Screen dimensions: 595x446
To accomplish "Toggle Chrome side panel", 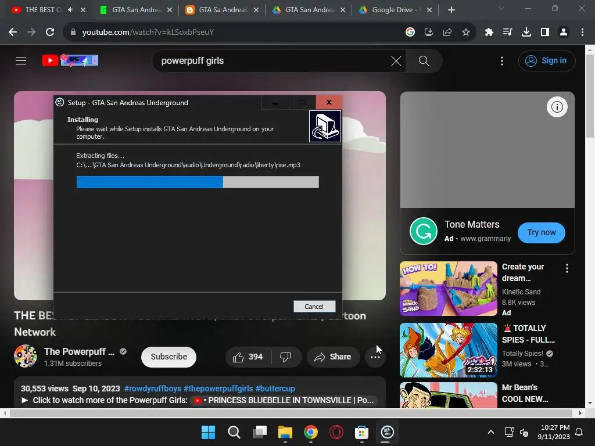I will click(x=545, y=33).
